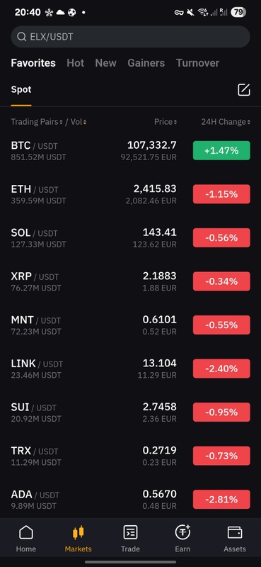
Task: Open the Home tab icon
Action: pyautogui.click(x=25, y=532)
